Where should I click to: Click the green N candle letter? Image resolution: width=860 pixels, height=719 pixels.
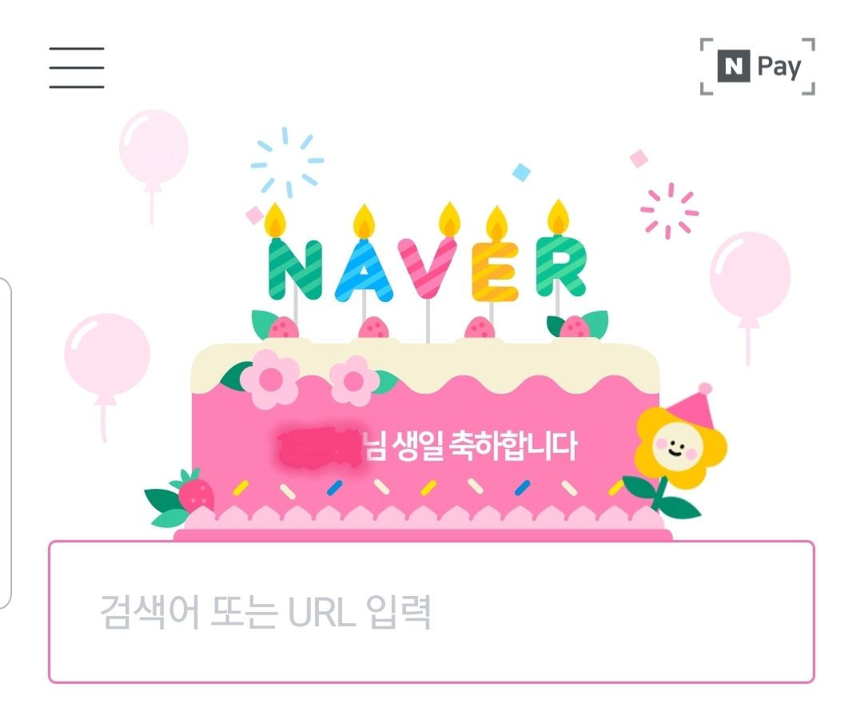click(295, 269)
